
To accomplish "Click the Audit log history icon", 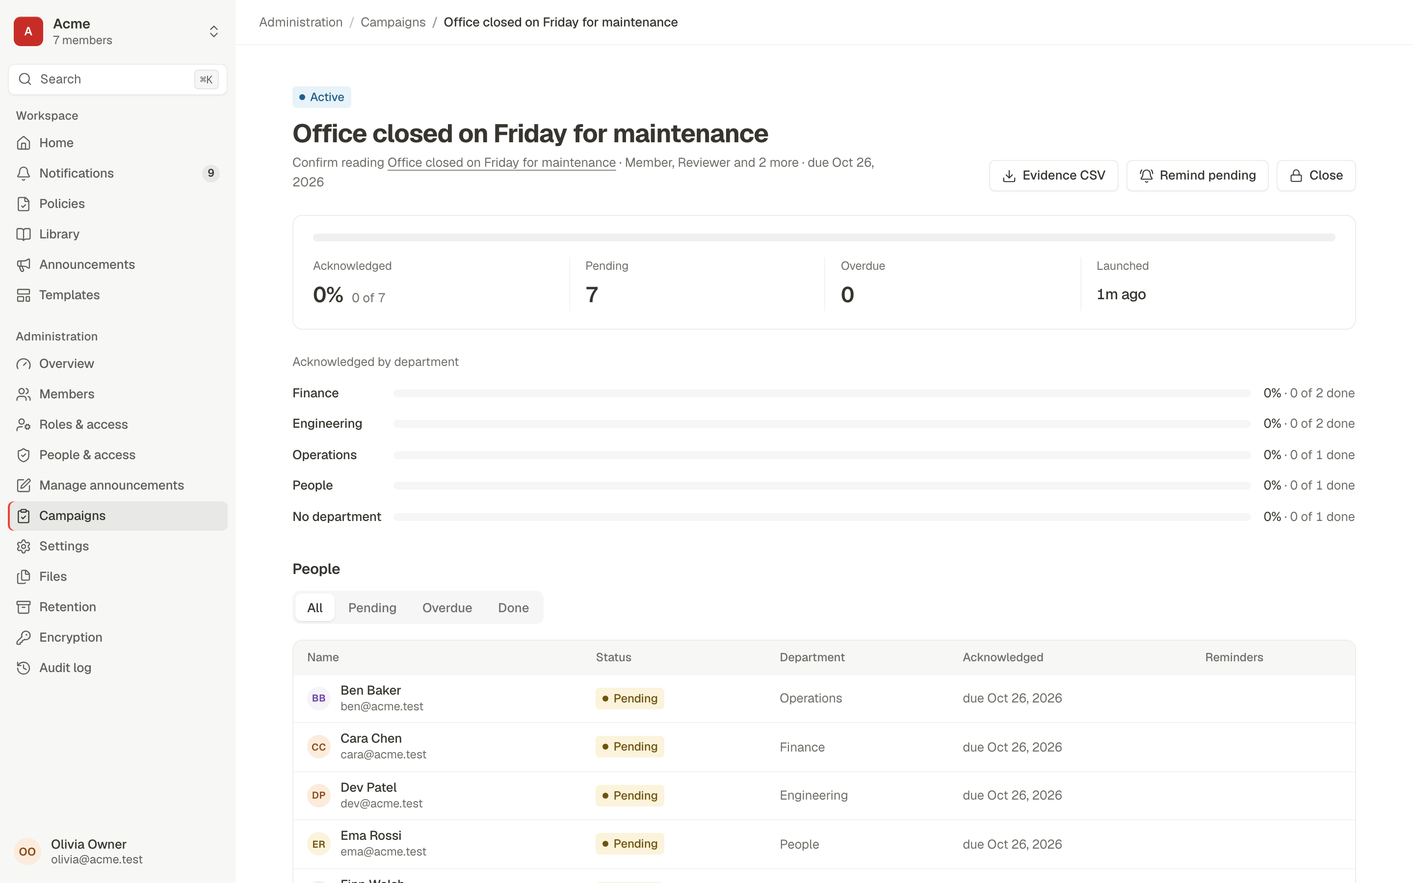I will [24, 668].
